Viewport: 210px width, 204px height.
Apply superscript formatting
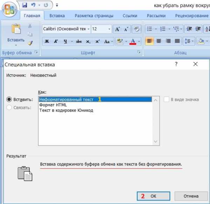pos(97,41)
